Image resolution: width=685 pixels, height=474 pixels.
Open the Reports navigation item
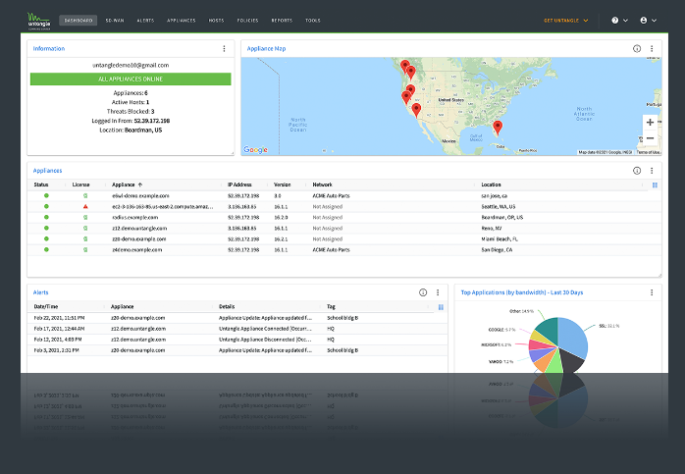point(282,21)
